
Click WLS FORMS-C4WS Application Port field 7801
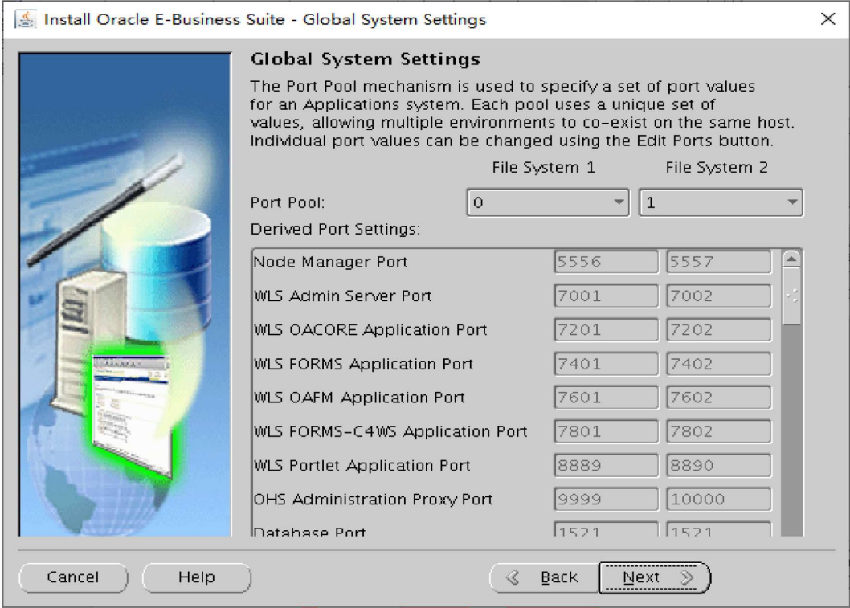point(606,431)
